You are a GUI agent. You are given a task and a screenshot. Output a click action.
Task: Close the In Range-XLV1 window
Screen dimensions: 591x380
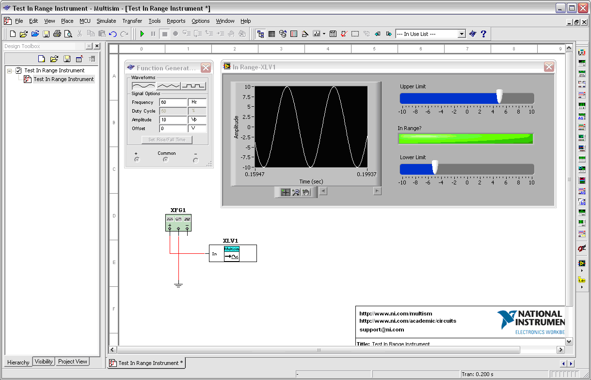coord(549,67)
